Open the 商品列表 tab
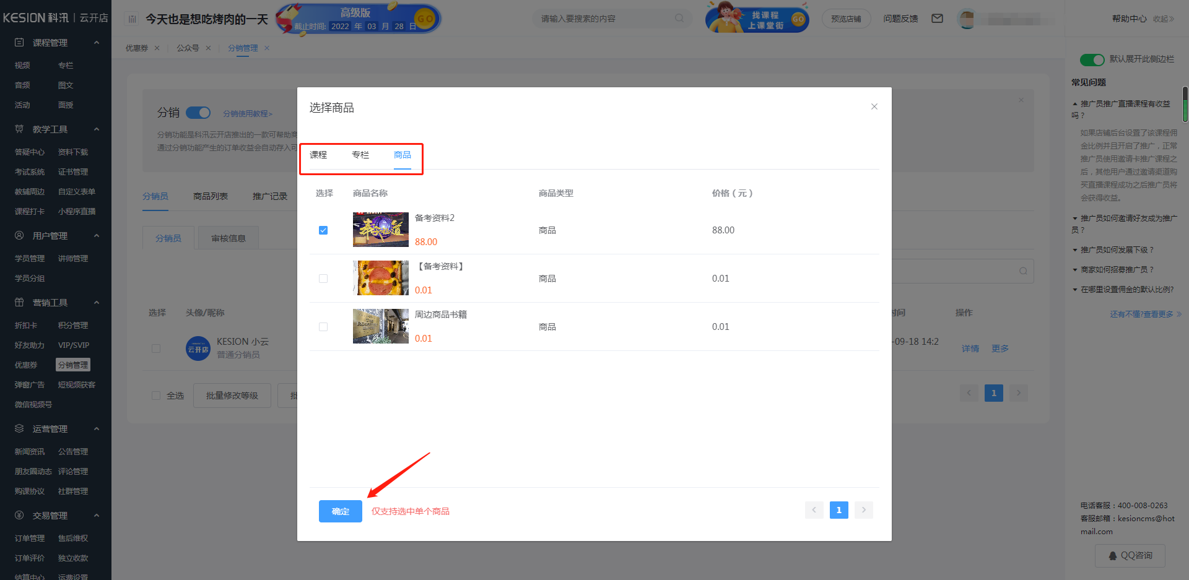 coord(211,196)
